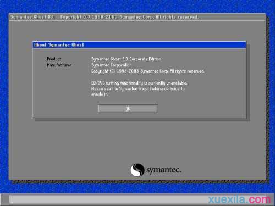Click 'Symantec Ghost 8.0 Corporate Edition' text

click(126, 59)
